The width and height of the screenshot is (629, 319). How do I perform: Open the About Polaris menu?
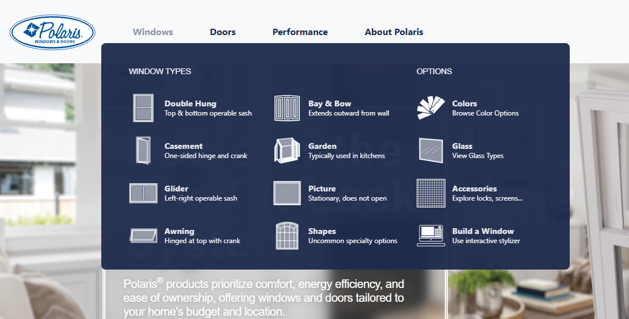pyautogui.click(x=394, y=32)
